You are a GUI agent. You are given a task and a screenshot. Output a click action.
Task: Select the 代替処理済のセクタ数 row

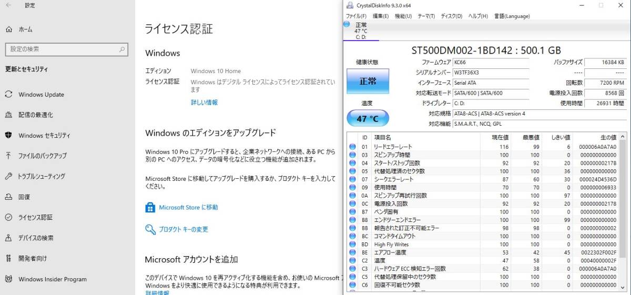pos(483,171)
